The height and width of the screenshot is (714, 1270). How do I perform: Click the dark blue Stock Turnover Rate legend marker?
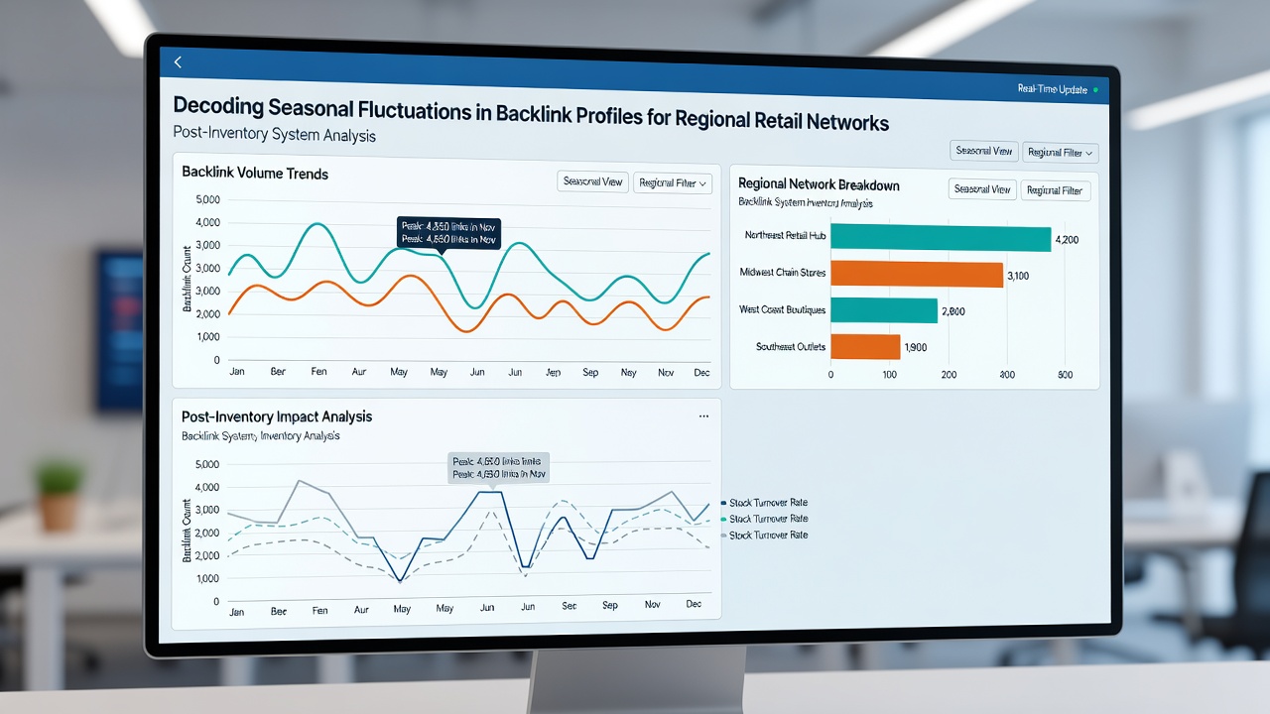pyautogui.click(x=723, y=503)
